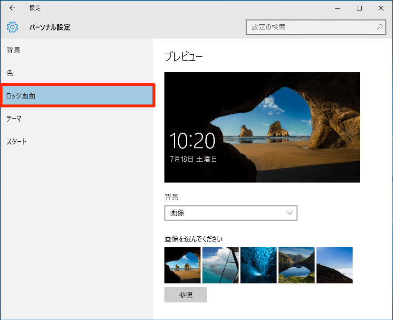The width and height of the screenshot is (393, 320).
Task: Click the 参照 browse button
Action: click(186, 295)
